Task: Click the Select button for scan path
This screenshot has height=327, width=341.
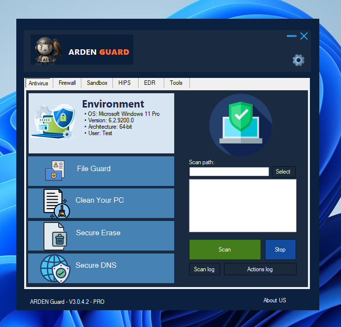Action: coord(284,172)
